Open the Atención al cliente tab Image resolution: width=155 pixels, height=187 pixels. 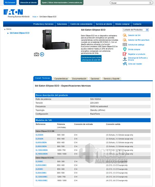pos(28,3)
